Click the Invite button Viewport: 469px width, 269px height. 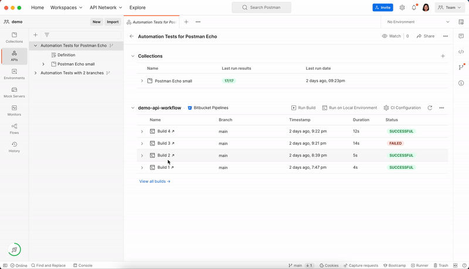(x=383, y=8)
